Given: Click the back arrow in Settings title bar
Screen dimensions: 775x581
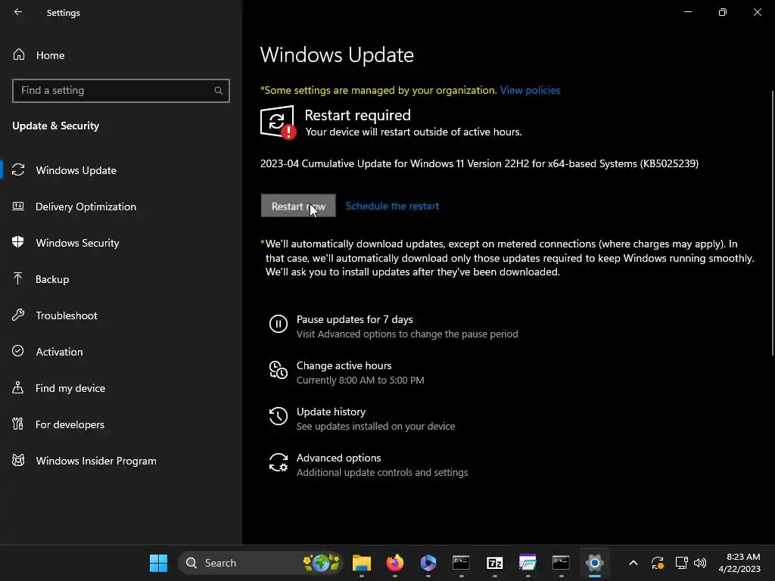Looking at the screenshot, I should coord(18,12).
